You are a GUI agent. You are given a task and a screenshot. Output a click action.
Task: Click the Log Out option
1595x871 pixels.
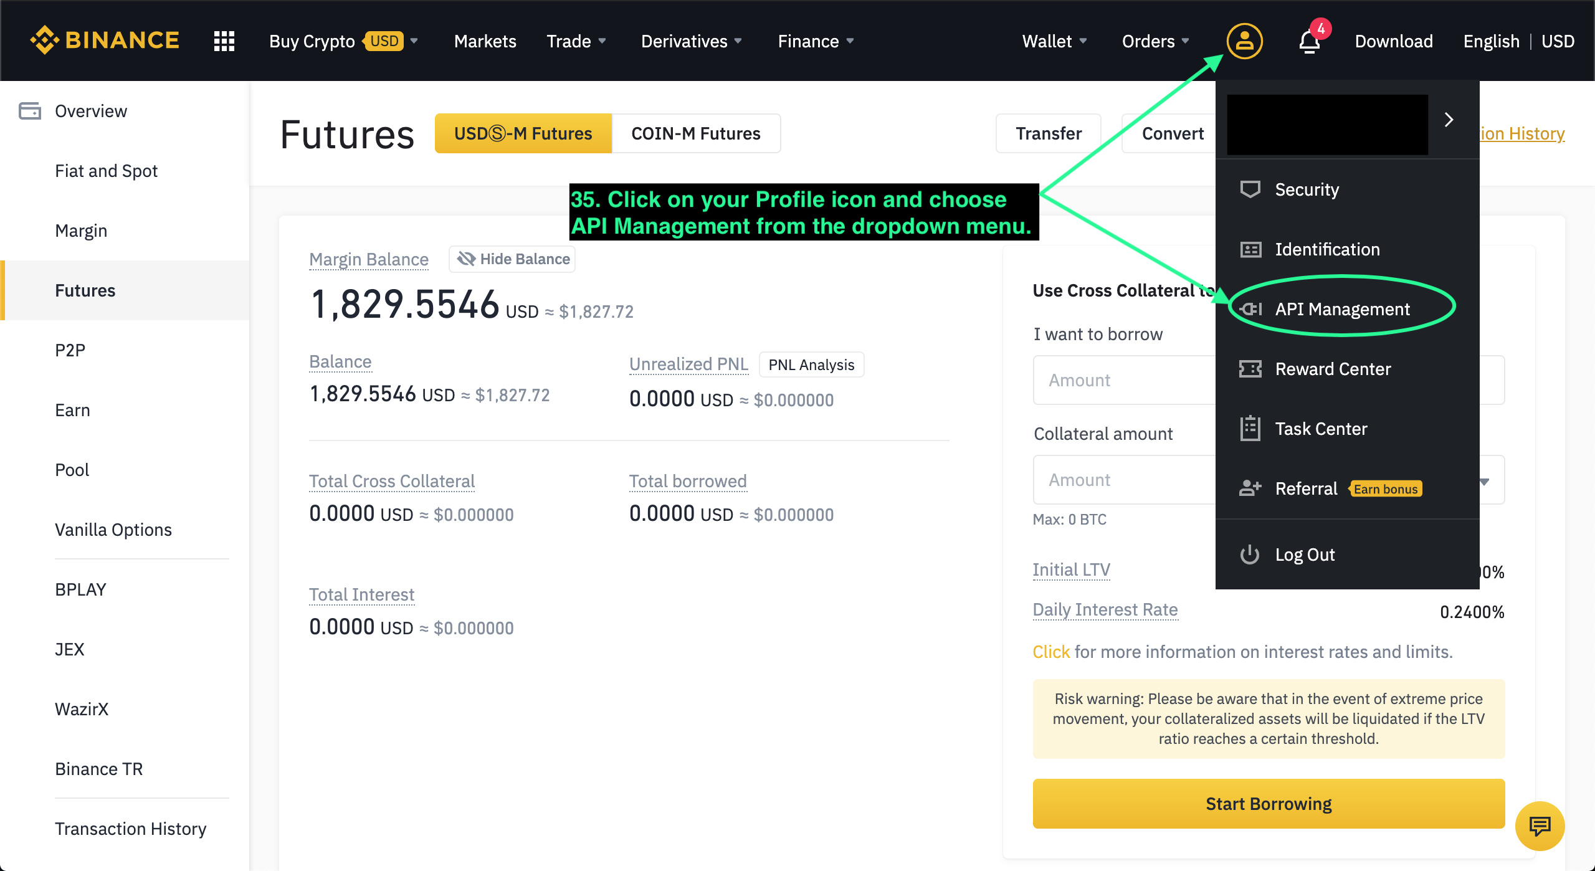pyautogui.click(x=1304, y=554)
